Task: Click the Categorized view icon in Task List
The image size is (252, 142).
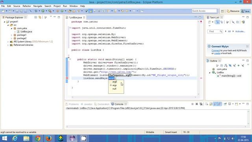Action: [217, 22]
